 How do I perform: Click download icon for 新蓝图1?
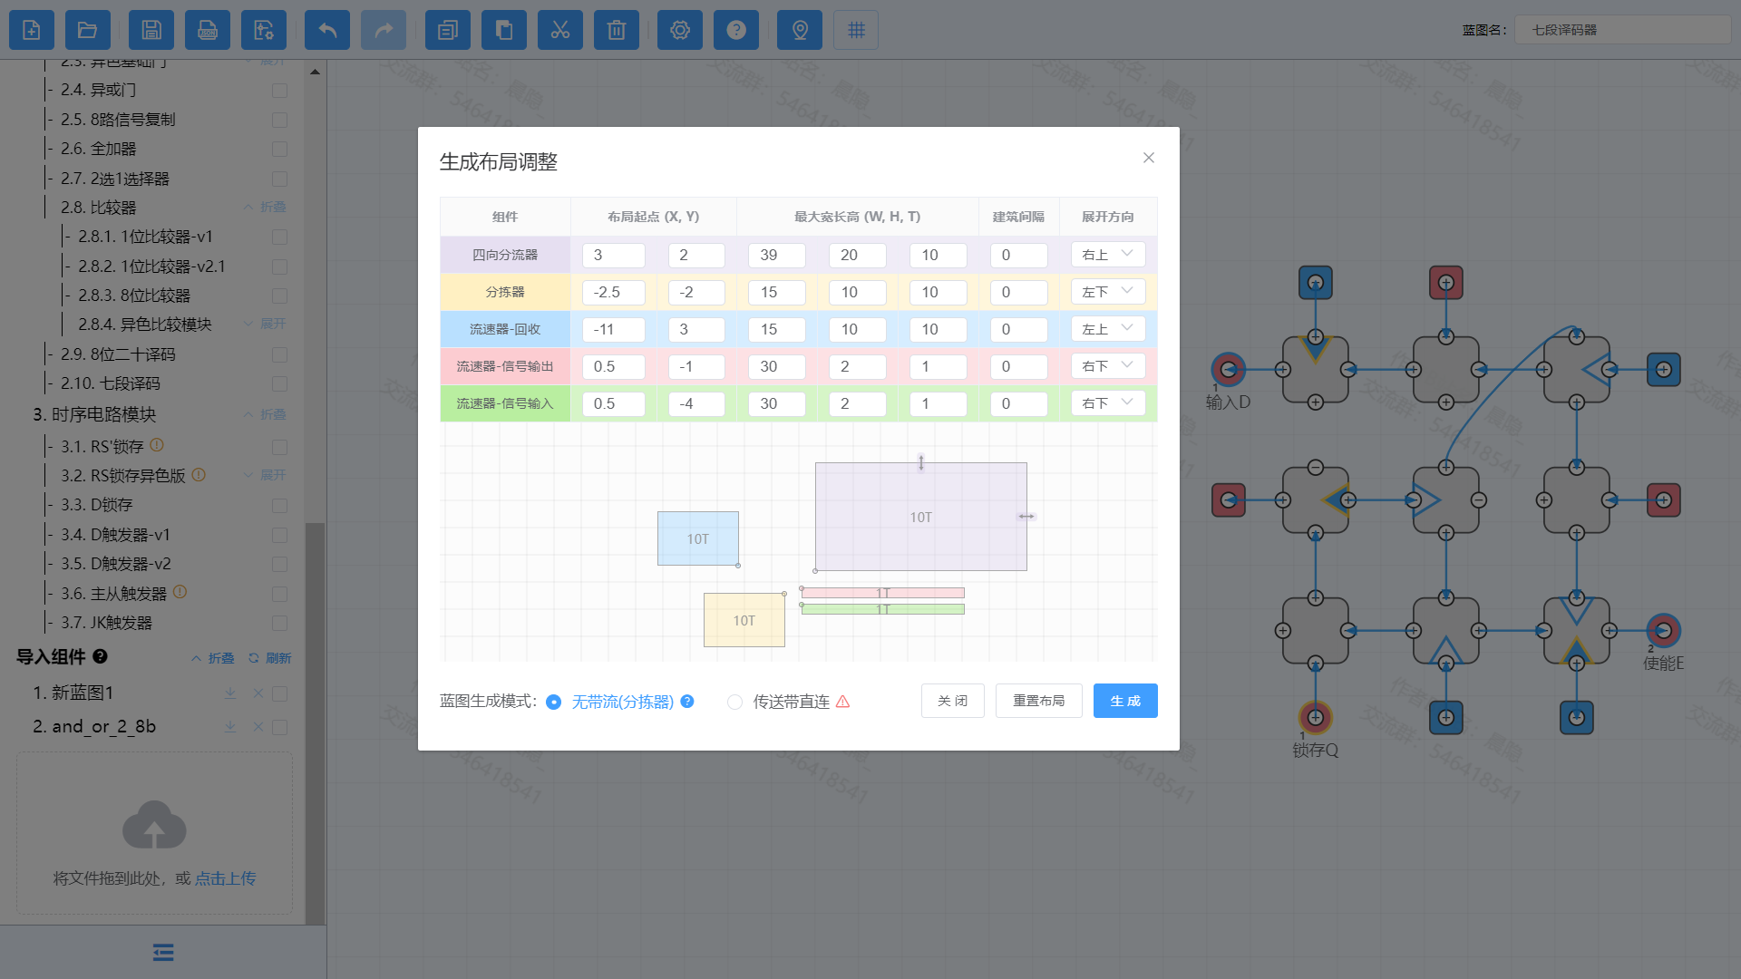tap(230, 693)
